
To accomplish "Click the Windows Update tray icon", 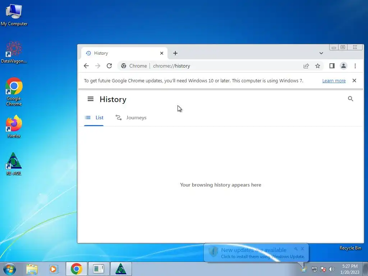I will 304,269.
